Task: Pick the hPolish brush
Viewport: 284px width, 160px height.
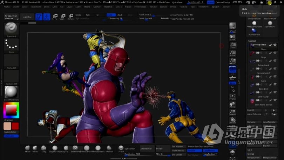Action: click(x=109, y=149)
